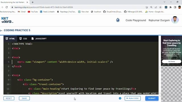Switch to the JAVASCRIPT editor tab

39,39
